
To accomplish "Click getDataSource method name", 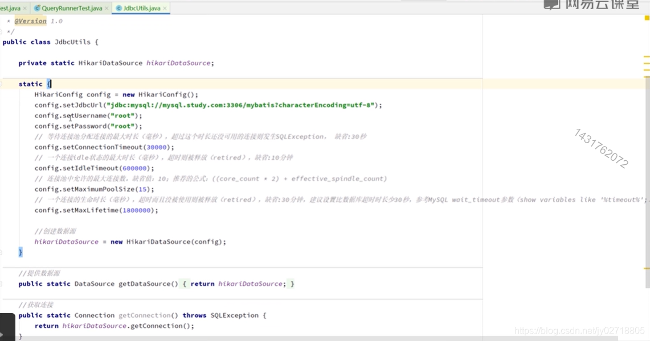I will pyautogui.click(x=144, y=284).
